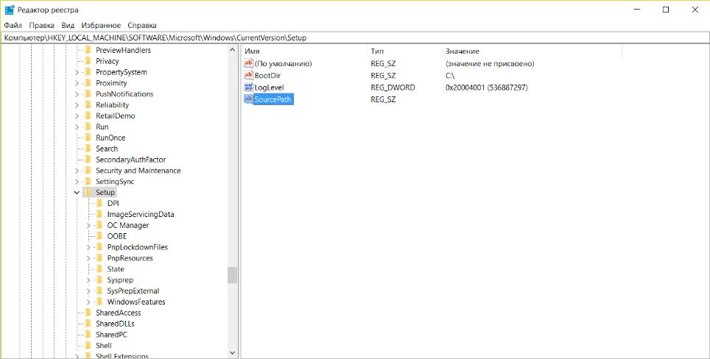Open the Вид menu
This screenshot has height=359, width=710.
68,25
